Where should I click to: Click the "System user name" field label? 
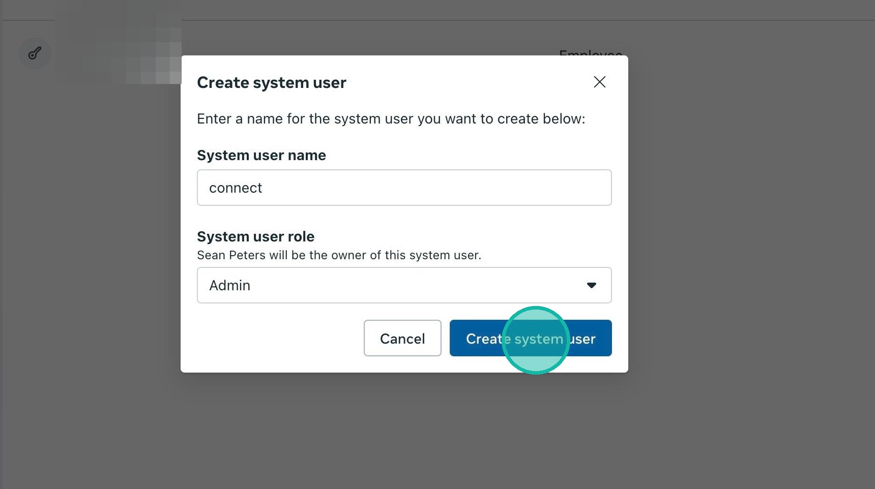261,155
